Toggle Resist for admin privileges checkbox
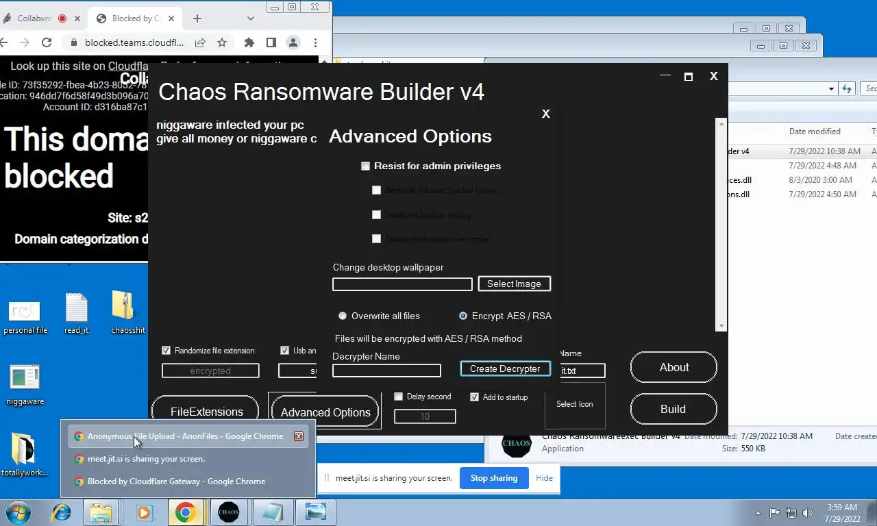The image size is (877, 526). pos(365,166)
